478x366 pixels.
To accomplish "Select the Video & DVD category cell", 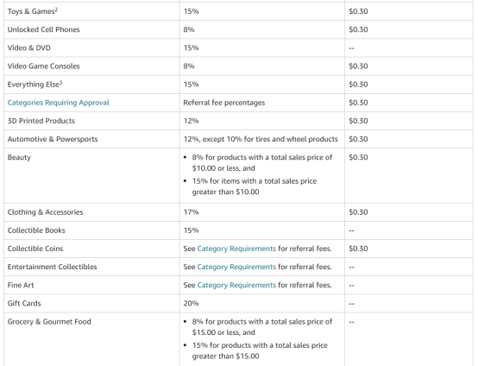I will click(91, 47).
